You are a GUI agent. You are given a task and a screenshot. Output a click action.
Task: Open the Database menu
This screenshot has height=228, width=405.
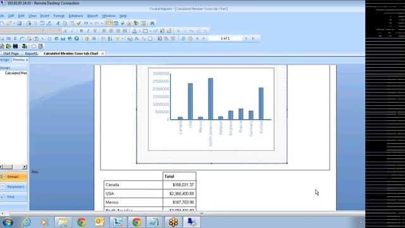pyautogui.click(x=76, y=16)
